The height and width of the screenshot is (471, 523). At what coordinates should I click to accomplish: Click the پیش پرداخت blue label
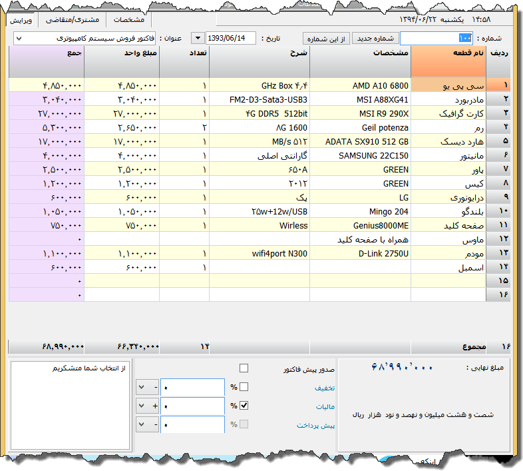pos(316,424)
